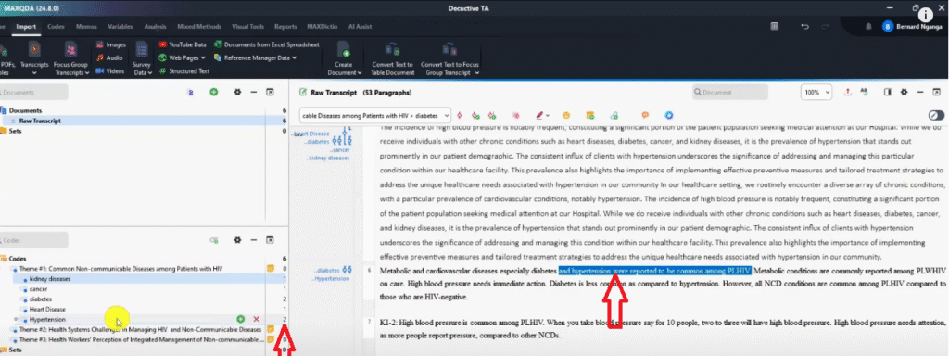Screen dimensions: 949x356
Task: Select the diabetes code
Action: point(41,299)
